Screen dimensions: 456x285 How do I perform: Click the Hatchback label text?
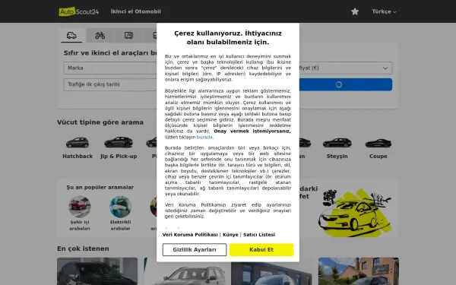click(x=78, y=156)
